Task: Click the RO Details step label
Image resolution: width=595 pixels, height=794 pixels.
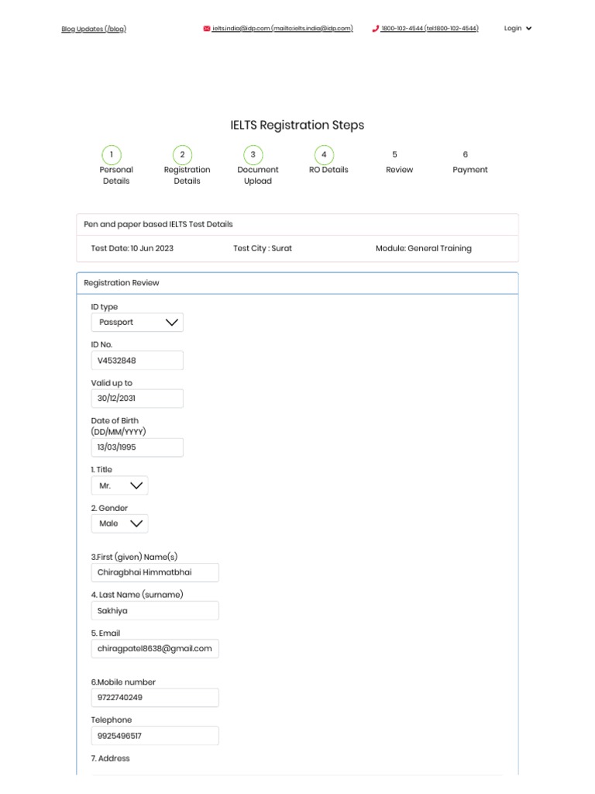Action: [328, 170]
